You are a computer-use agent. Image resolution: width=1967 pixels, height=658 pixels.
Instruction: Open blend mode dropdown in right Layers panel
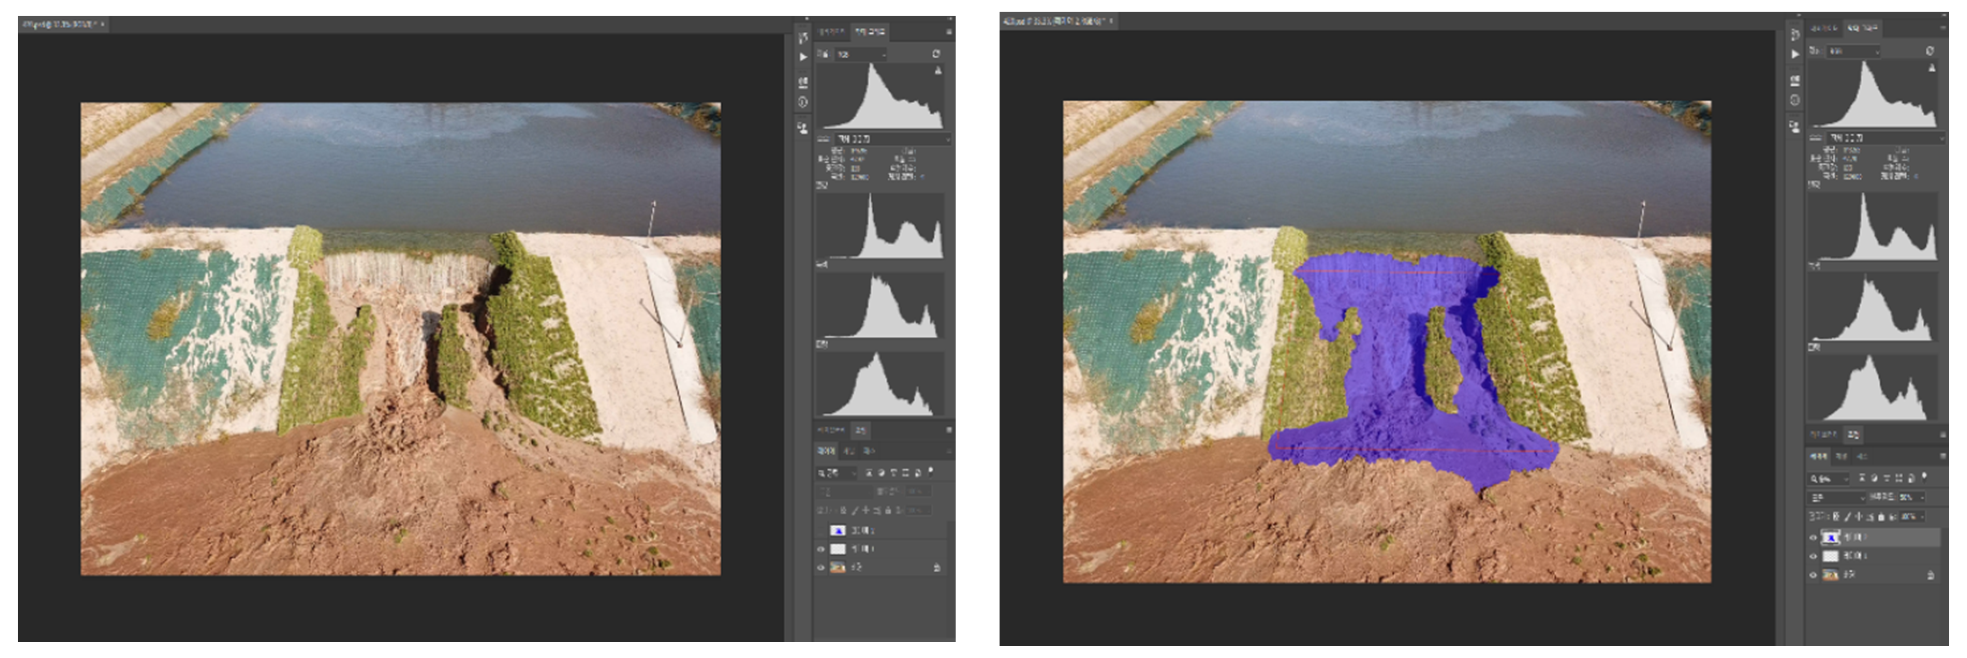click(x=1837, y=498)
